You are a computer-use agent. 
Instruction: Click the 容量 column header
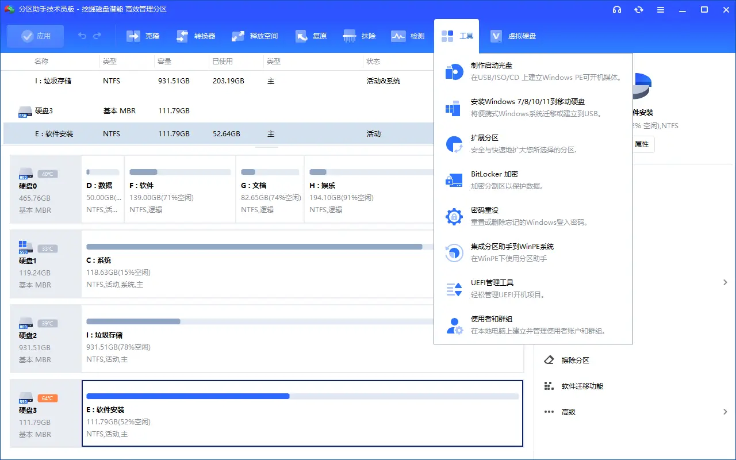point(165,62)
